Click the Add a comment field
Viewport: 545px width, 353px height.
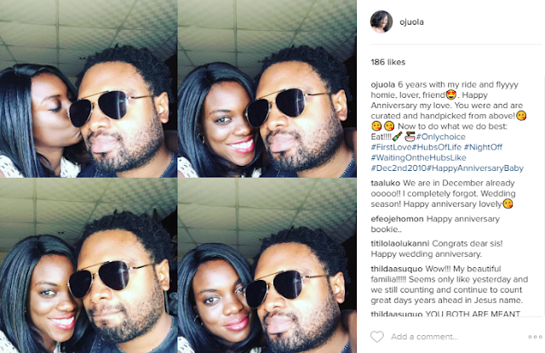(x=424, y=337)
